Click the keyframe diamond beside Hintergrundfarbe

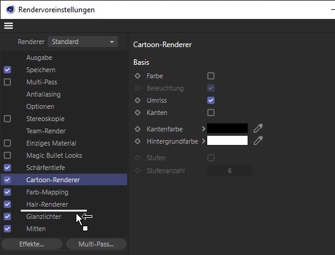tap(138, 141)
